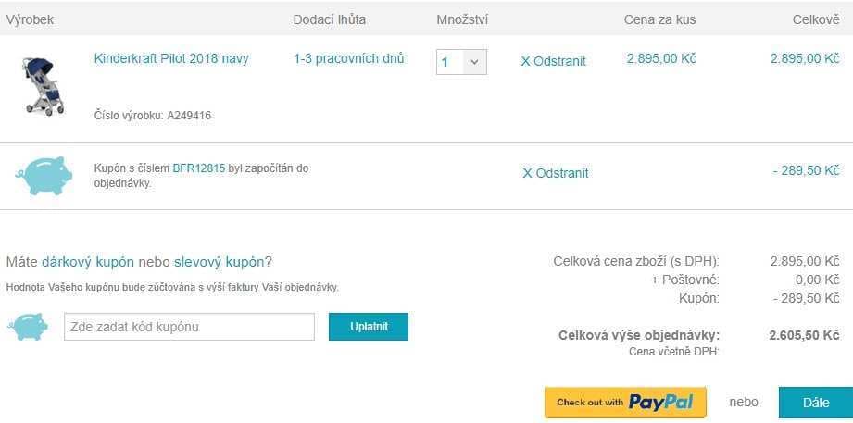Click the 'Cena za kus' column header

[x=659, y=20]
